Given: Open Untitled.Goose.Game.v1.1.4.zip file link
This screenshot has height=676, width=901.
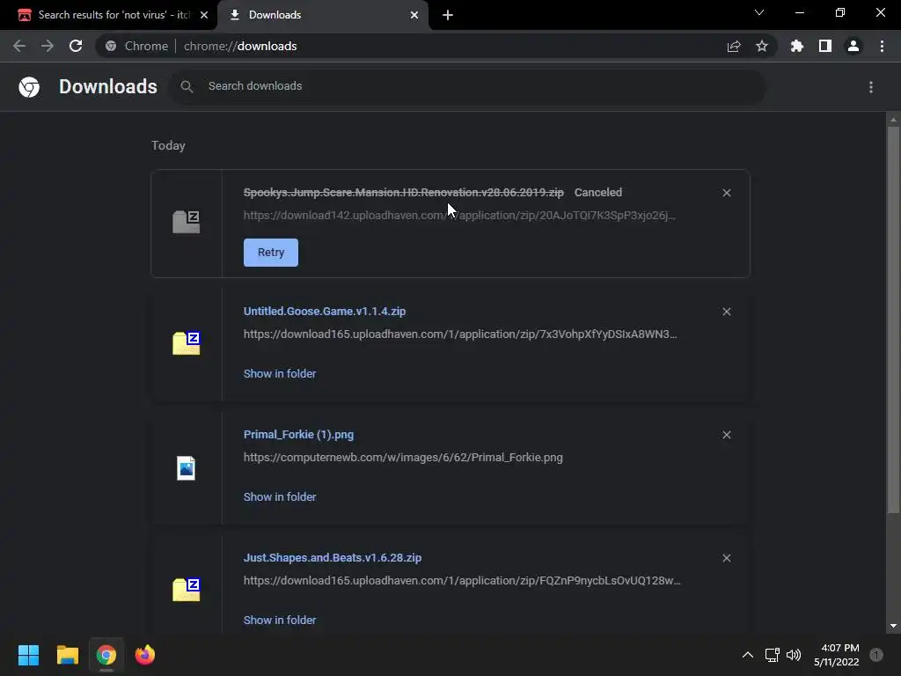Looking at the screenshot, I should pos(325,311).
